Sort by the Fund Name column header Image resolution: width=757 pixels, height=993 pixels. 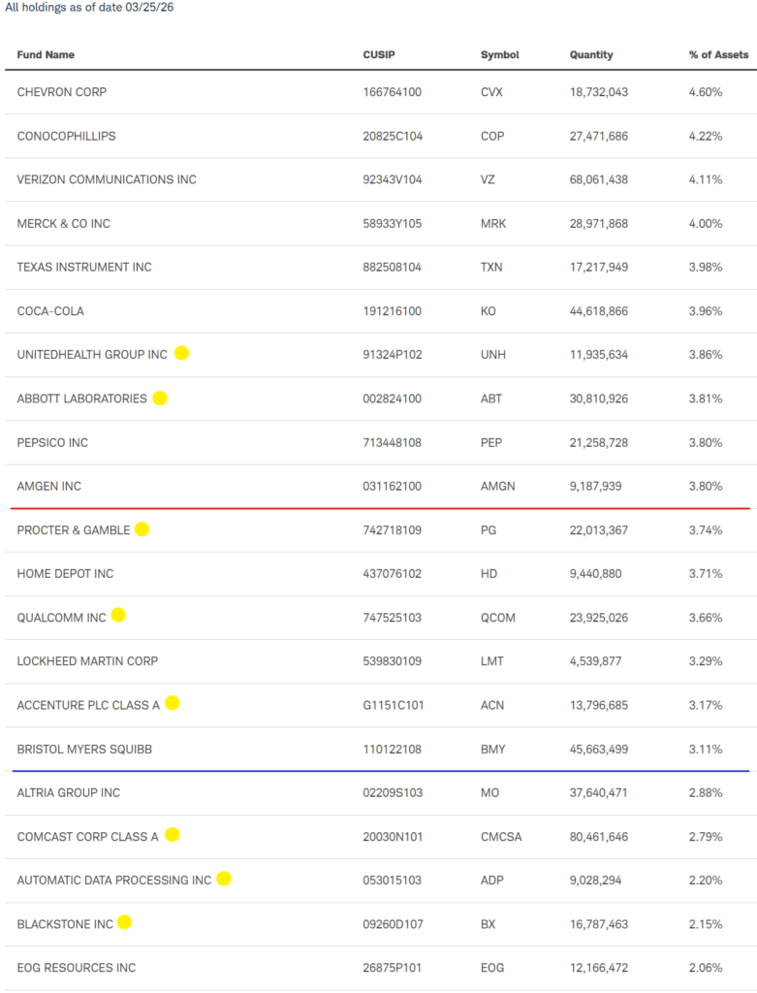coord(46,55)
